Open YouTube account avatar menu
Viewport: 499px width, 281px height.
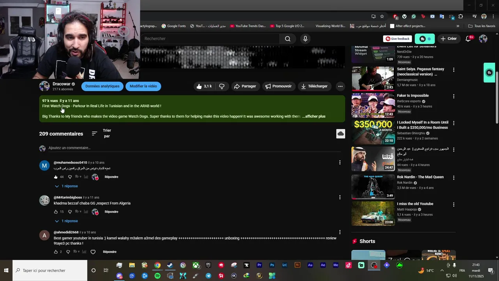(x=483, y=39)
